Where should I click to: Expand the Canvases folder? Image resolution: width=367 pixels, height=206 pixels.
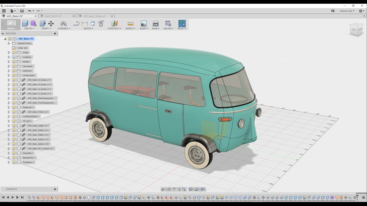9,66
